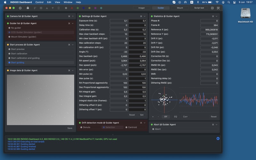This screenshot has height=160, width=256.
Task: Collapse the Settings panel
Action: pyautogui.click(x=145, y=16)
